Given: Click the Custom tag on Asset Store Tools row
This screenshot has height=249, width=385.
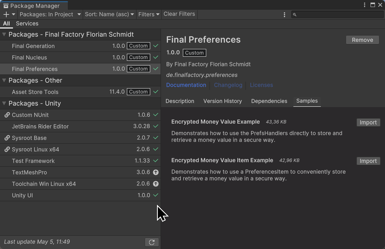Looking at the screenshot, I should pos(138,92).
